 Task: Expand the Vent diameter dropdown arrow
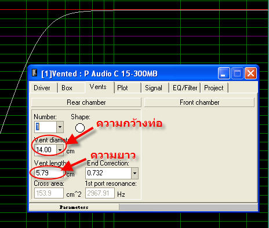pos(60,150)
